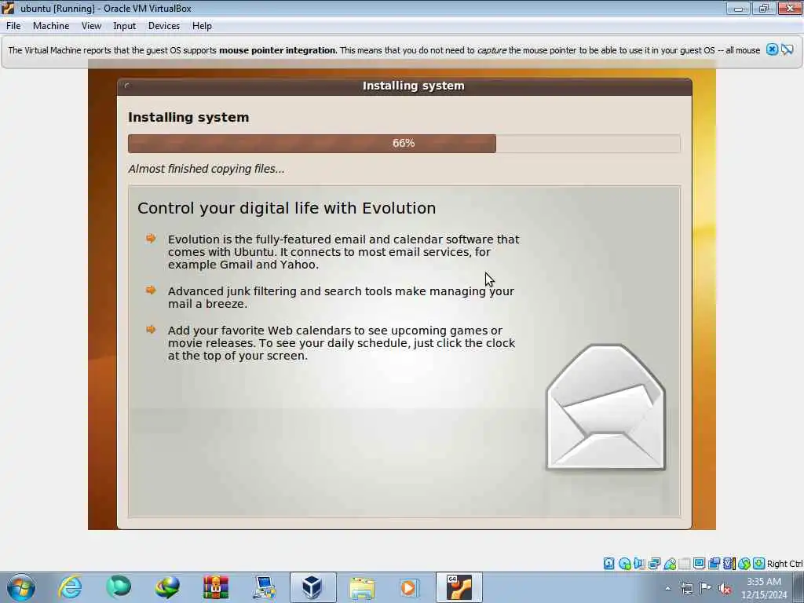Click the 'Add your favorite Web calendars' bullet text

[x=342, y=343]
